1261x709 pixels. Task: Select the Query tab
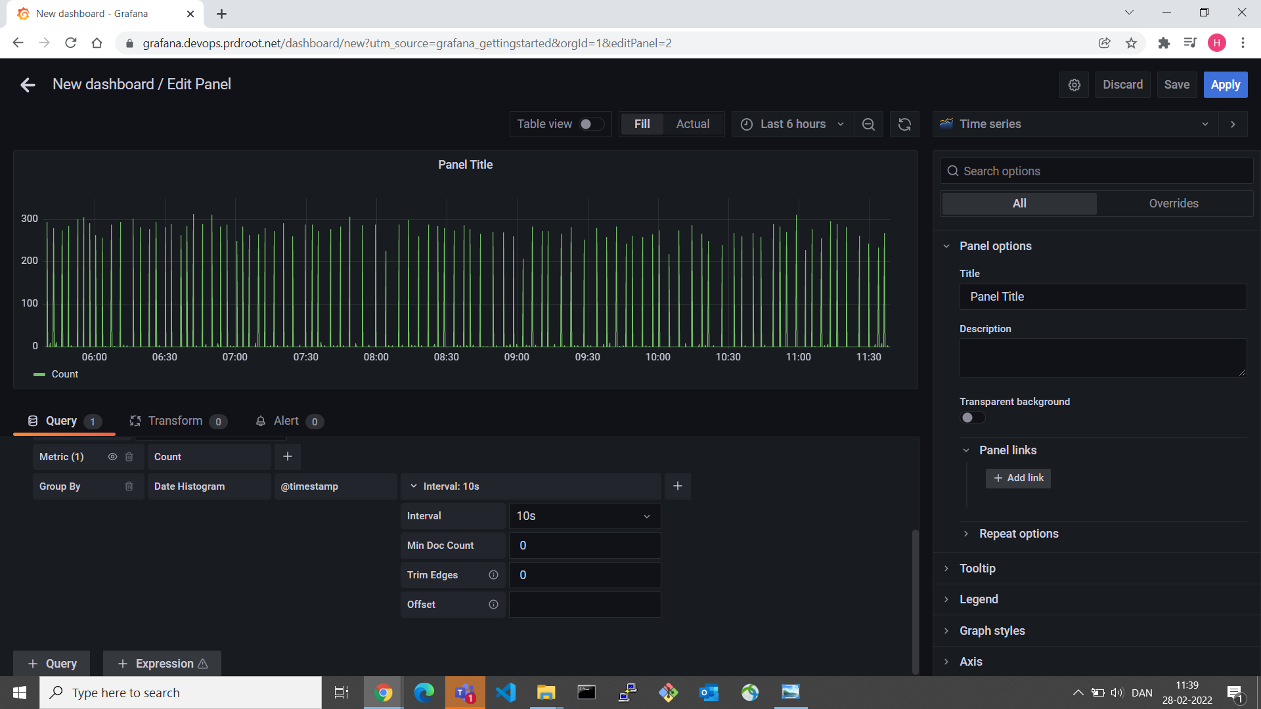pyautogui.click(x=62, y=421)
